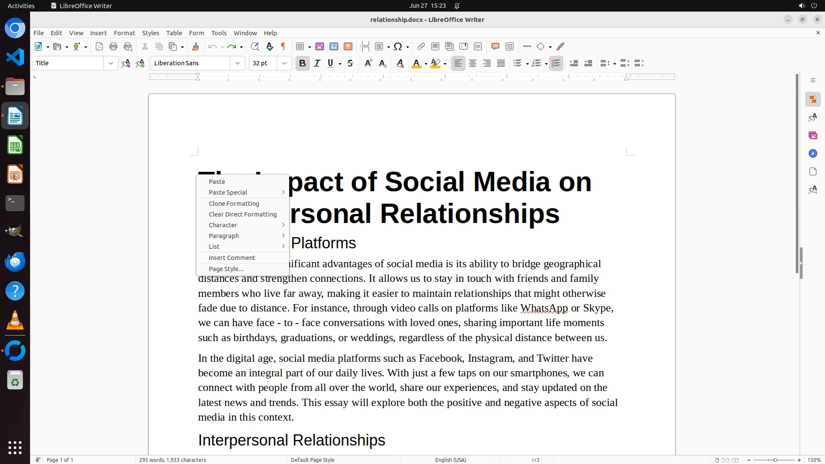Screen dimensions: 825x464
Task: Click the Insert Hyperlink icon
Action: pyautogui.click(x=421, y=47)
